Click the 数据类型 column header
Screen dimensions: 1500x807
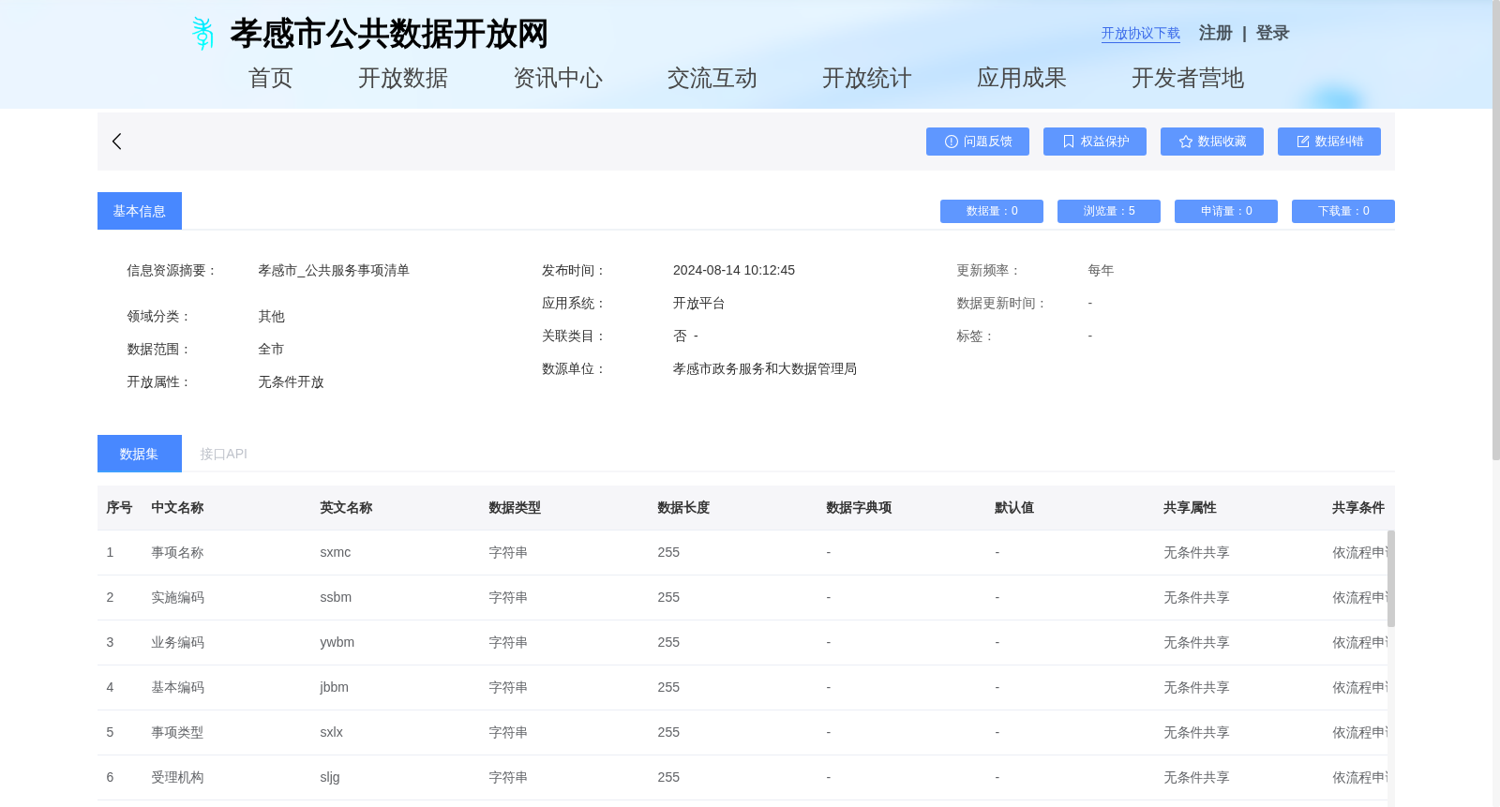coord(516,508)
